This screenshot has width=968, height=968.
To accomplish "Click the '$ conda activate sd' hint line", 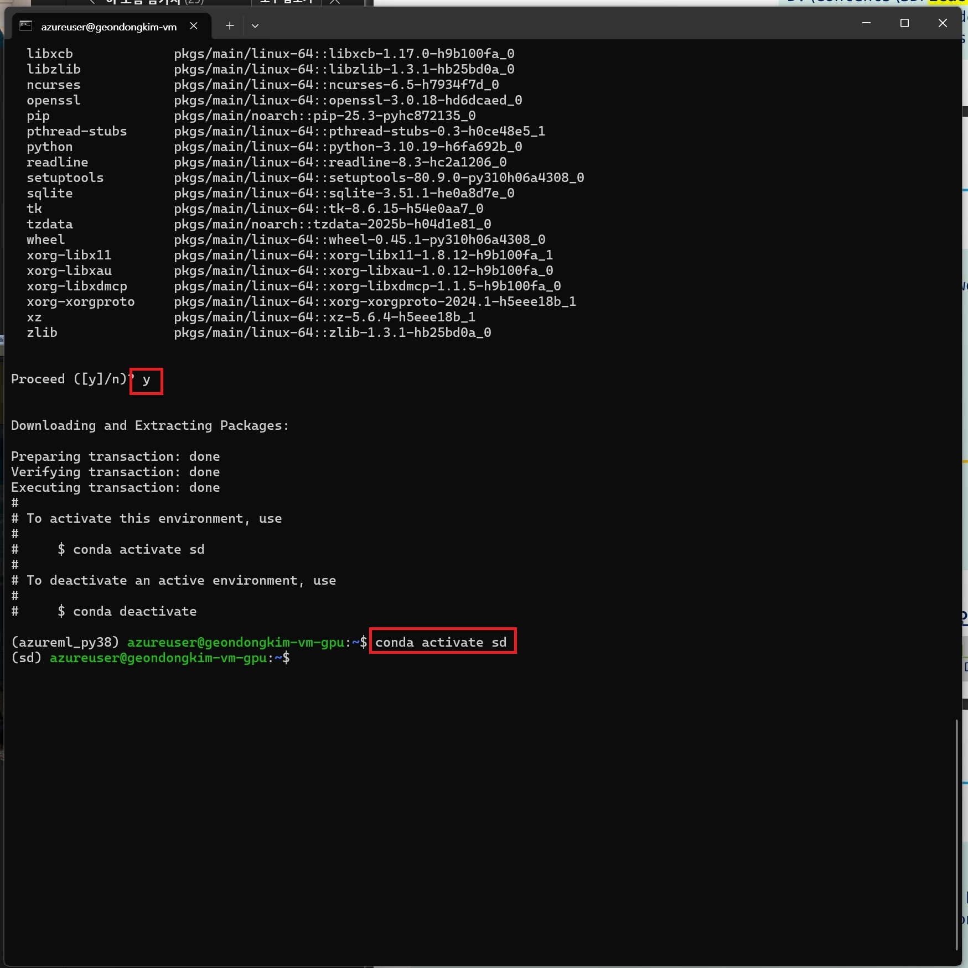I will coord(131,549).
